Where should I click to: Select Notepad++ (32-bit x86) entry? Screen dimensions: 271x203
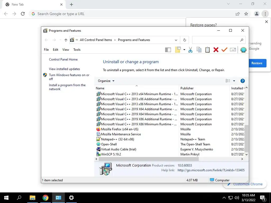pos(118,139)
